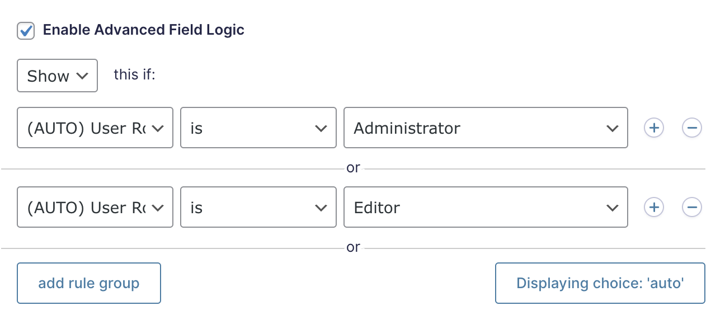
Task: Click the chevron of the Administrator rule's 'is' dropdown
Action: click(321, 128)
